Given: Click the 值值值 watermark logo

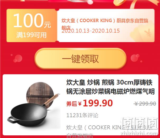Looking at the screenshot, I should coord(139,123).
